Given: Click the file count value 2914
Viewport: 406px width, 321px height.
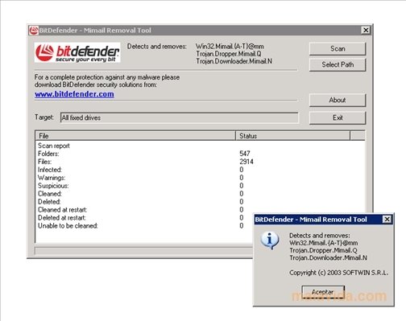Looking at the screenshot, I should (246, 162).
